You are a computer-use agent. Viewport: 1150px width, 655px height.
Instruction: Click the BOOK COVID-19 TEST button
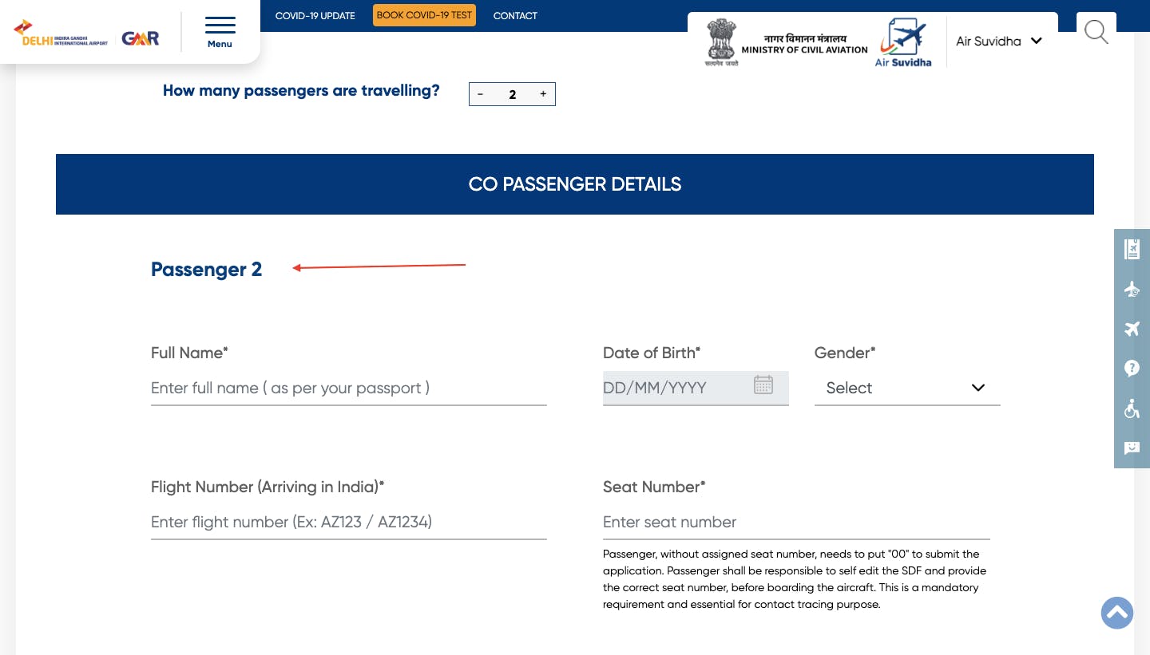click(424, 15)
